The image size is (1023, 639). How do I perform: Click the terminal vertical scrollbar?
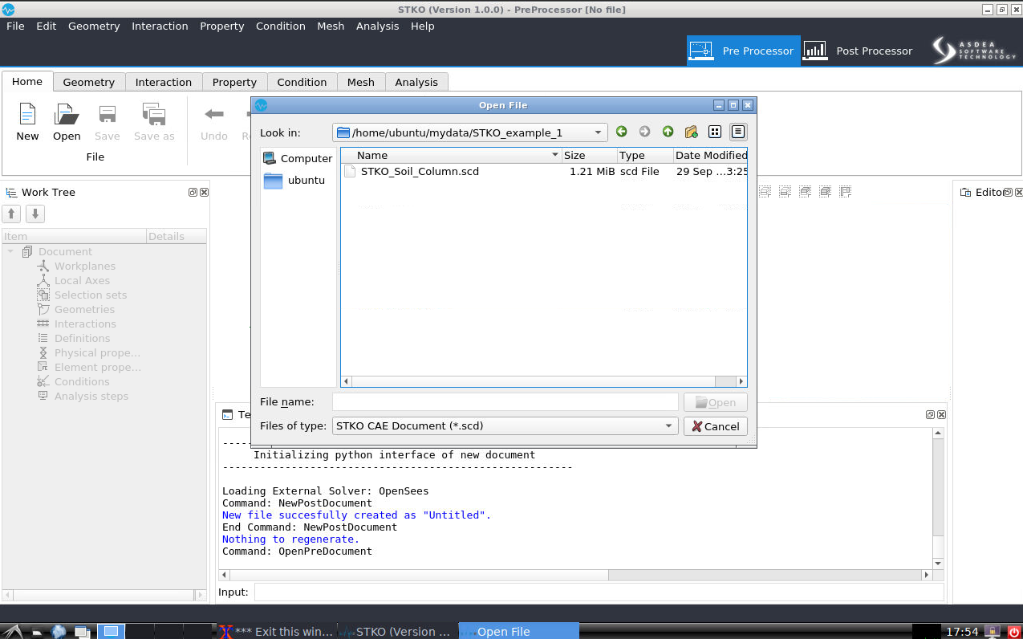(937, 499)
